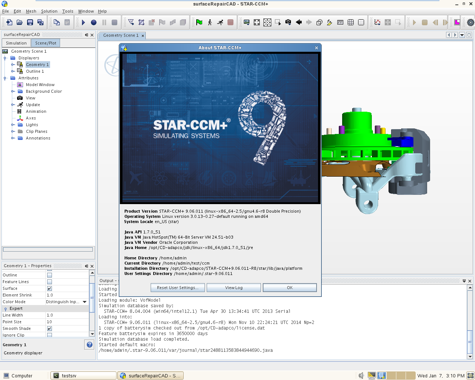This screenshot has width=475, height=380.
Task: Collapse the Displayers tree node
Action: [x=5, y=58]
